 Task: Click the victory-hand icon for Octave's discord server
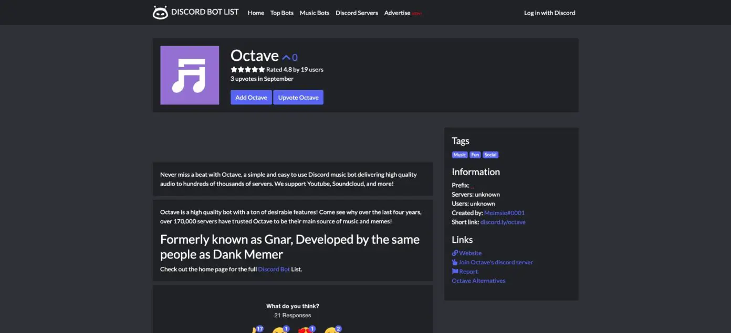[x=455, y=262]
